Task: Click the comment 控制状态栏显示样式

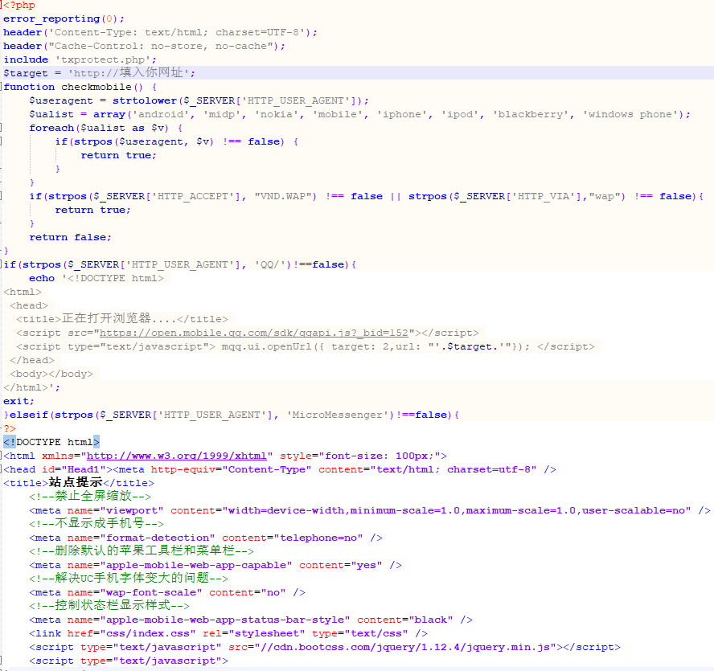Action: 109,605
